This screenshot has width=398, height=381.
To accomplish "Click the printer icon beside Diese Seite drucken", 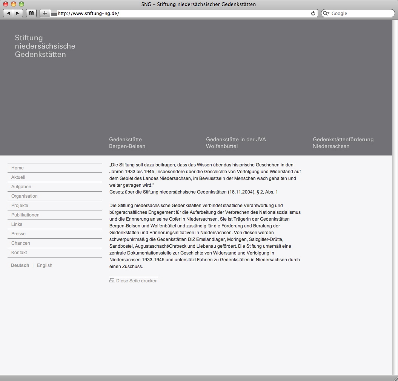I will coord(112,280).
